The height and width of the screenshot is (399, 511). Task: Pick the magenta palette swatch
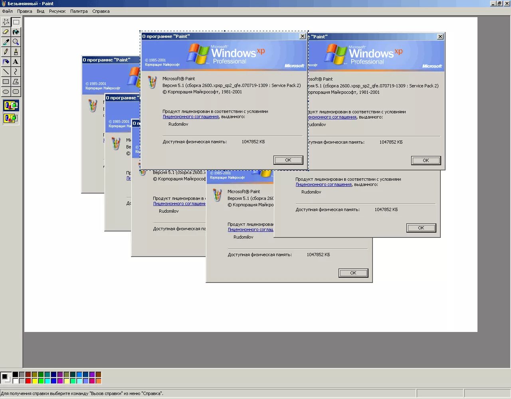[x=60, y=381]
